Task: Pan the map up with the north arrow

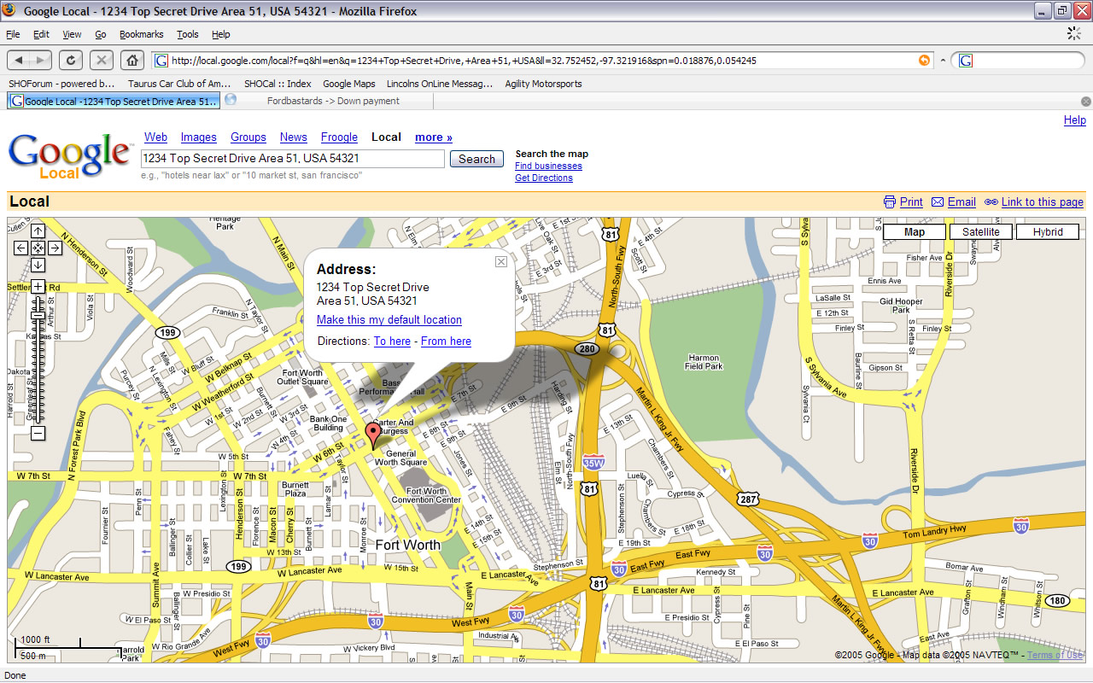Action: (38, 231)
